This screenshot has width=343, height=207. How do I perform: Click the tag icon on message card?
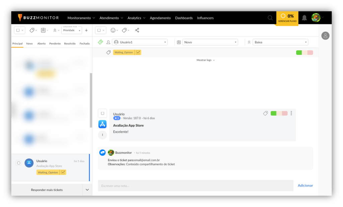[x=265, y=113]
